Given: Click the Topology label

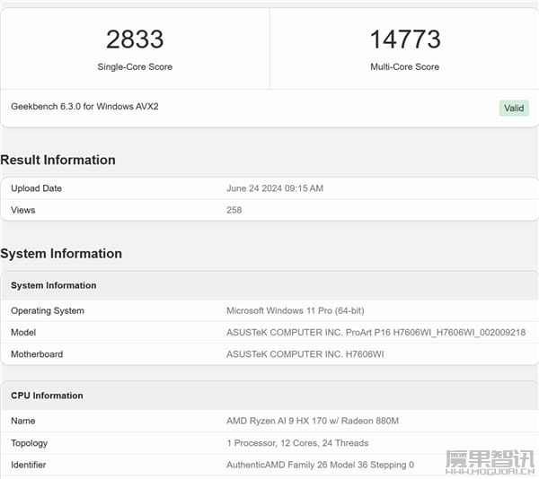Looking at the screenshot, I should click(x=30, y=443).
